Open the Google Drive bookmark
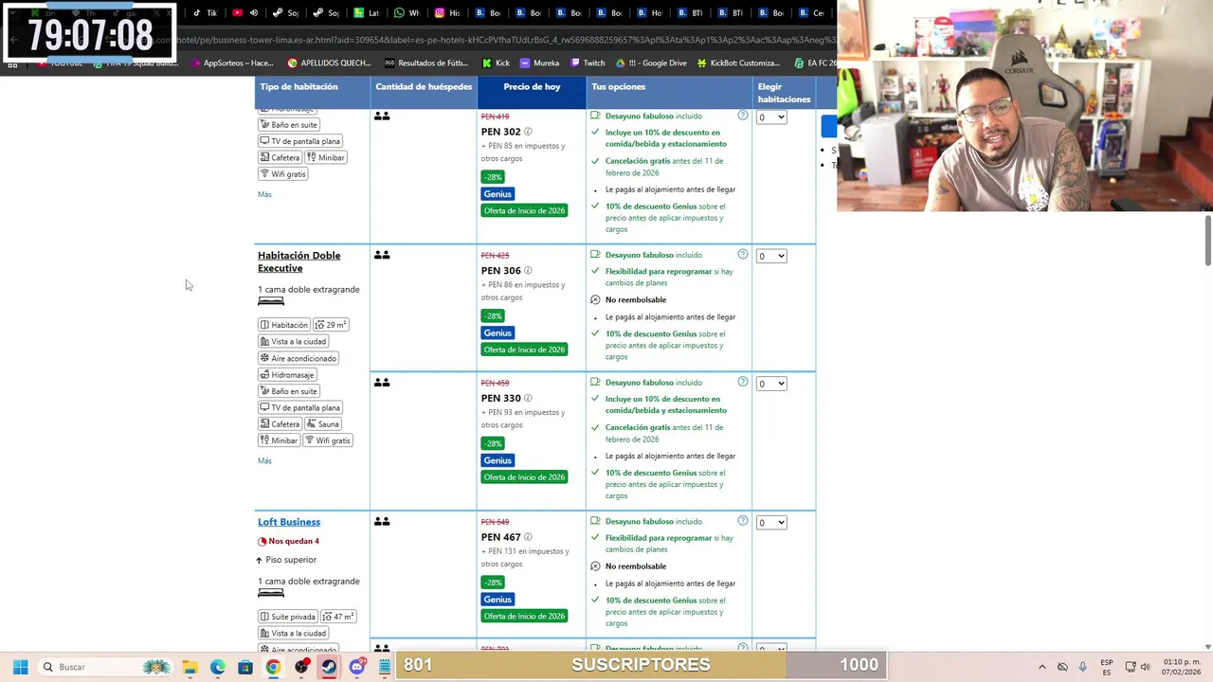This screenshot has height=682, width=1213. (x=651, y=63)
